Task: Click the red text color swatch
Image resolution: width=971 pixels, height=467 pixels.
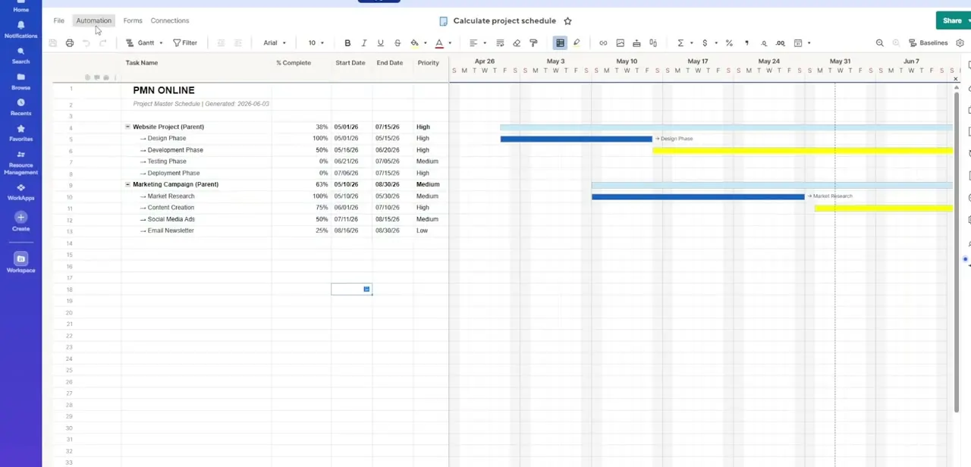Action: coord(439,43)
